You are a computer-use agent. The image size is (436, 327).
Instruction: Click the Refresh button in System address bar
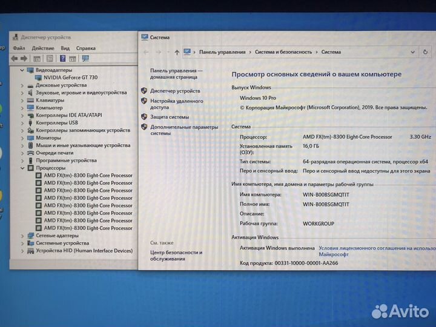pos(425,52)
